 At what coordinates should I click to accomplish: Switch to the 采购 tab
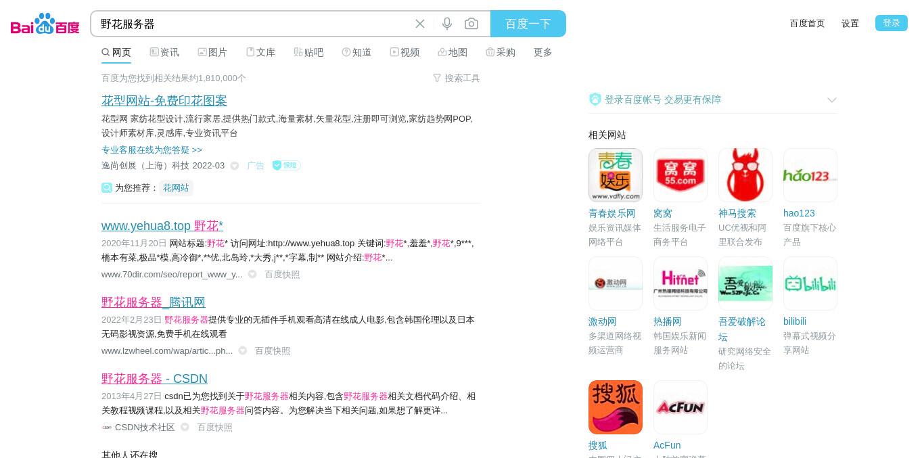501,52
